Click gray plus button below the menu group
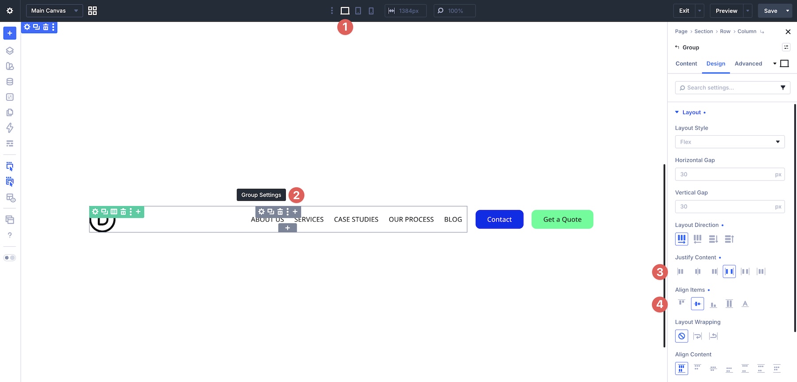Viewport: 797px width, 382px height. [x=288, y=228]
